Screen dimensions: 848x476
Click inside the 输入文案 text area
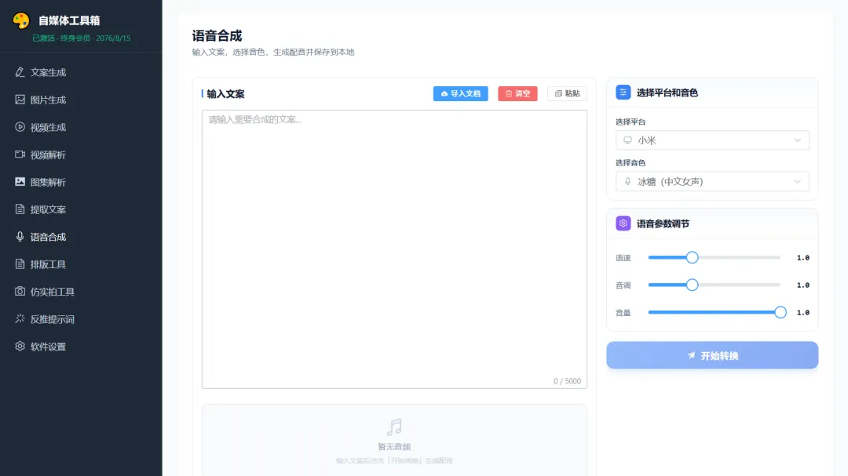click(394, 249)
